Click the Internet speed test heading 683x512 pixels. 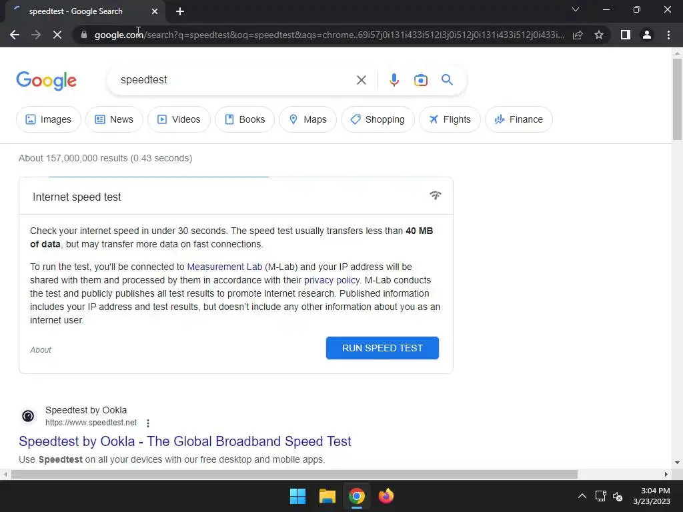coord(77,197)
